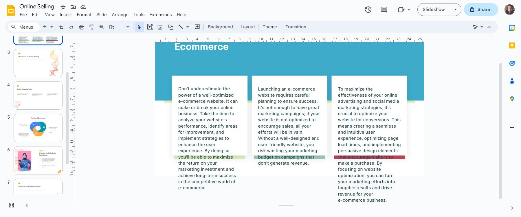This screenshot has width=521, height=217.
Task: Open the comments history icon
Action: tap(384, 10)
